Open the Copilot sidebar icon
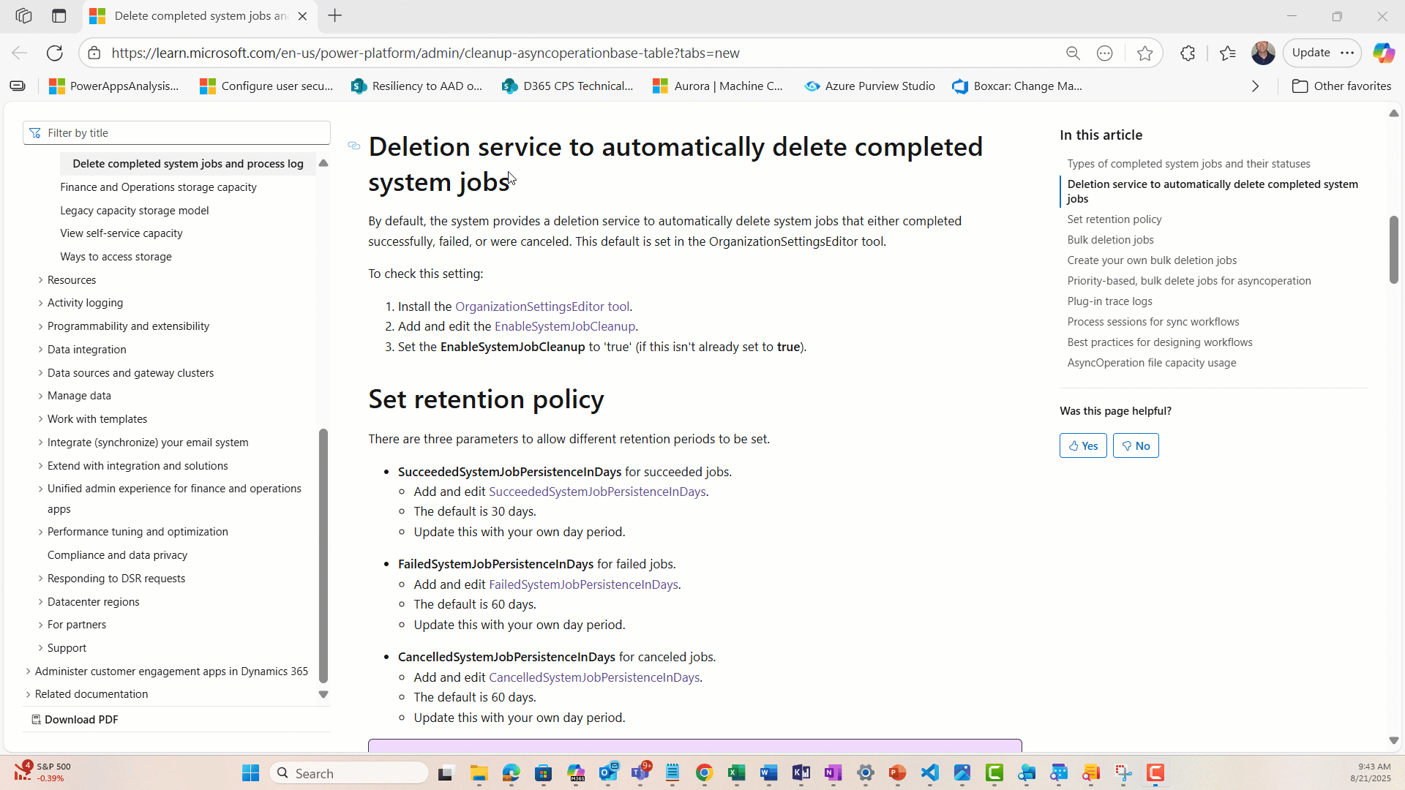This screenshot has width=1405, height=790. (1383, 53)
